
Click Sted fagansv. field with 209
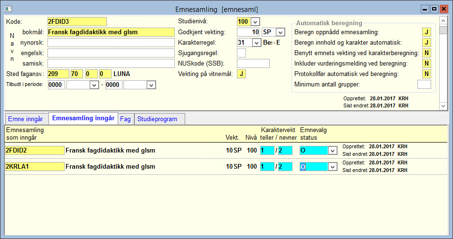pyautogui.click(x=58, y=74)
